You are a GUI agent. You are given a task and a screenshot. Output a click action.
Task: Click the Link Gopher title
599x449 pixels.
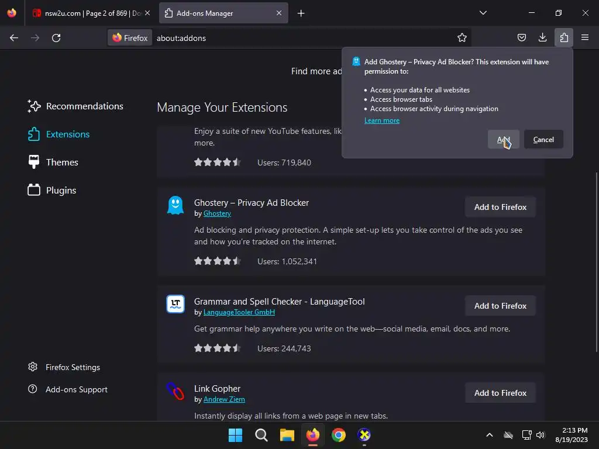tap(217, 389)
